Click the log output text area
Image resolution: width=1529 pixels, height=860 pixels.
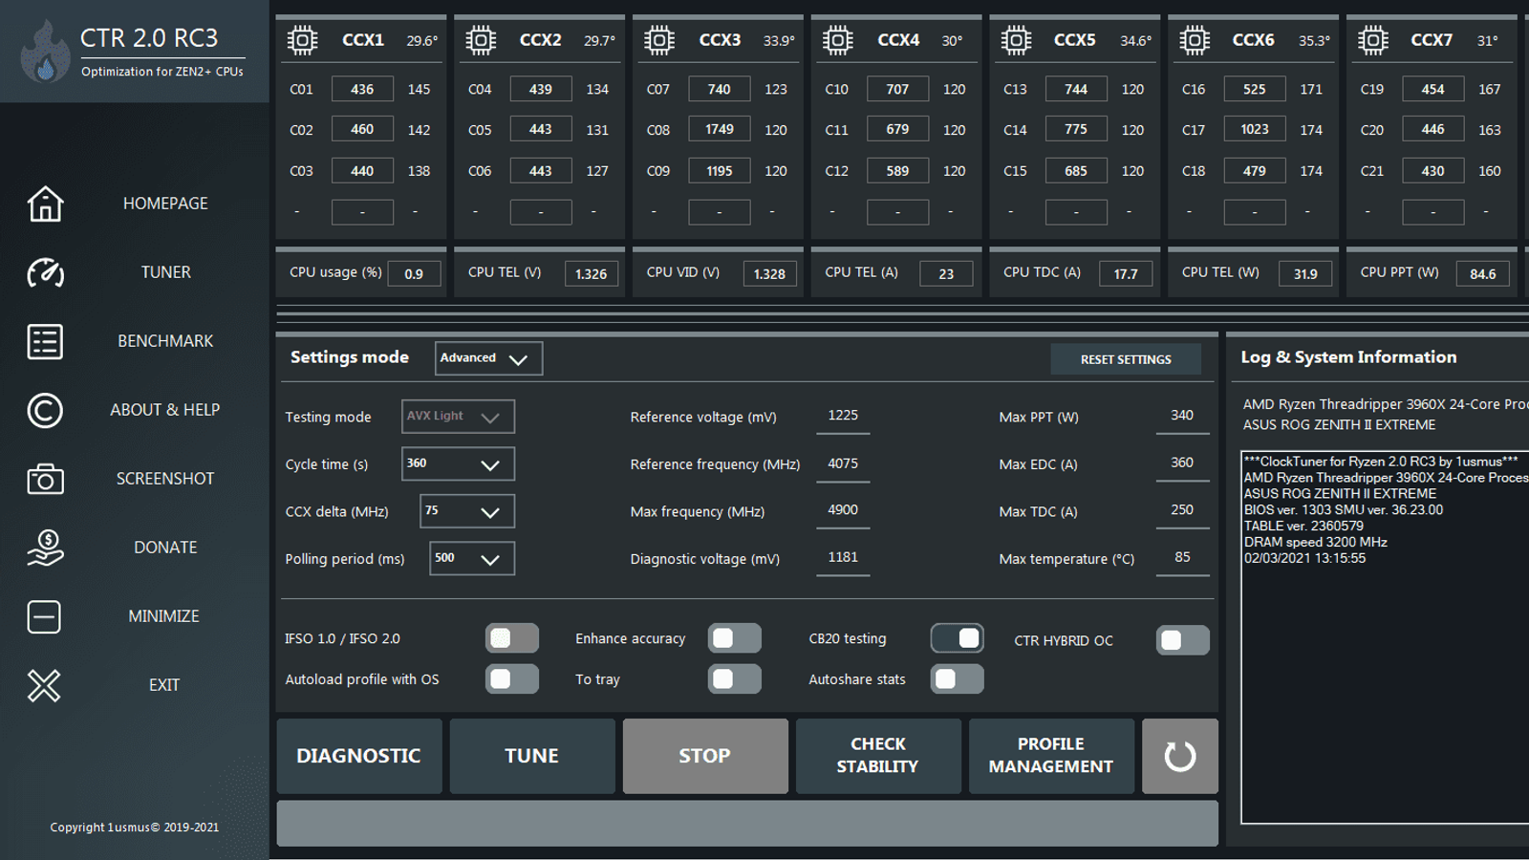[1385, 637]
